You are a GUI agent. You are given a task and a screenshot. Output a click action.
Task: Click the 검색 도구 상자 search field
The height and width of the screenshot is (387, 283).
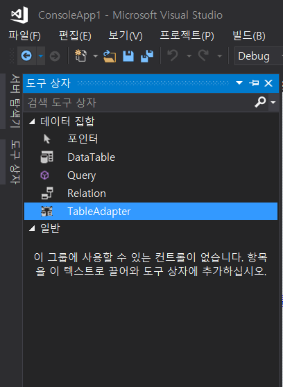coord(138,102)
